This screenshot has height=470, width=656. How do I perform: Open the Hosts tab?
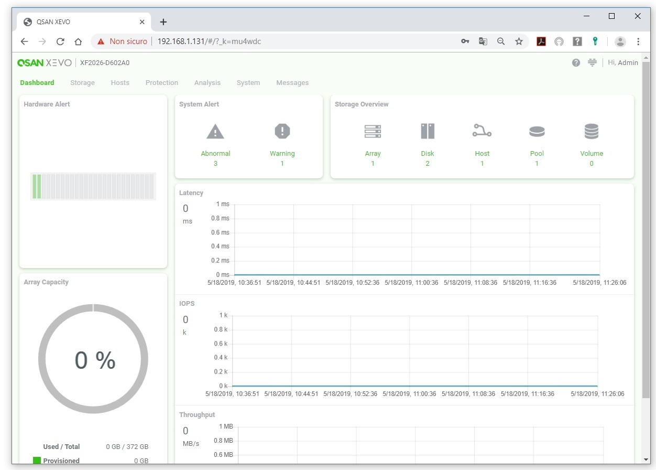tap(120, 83)
